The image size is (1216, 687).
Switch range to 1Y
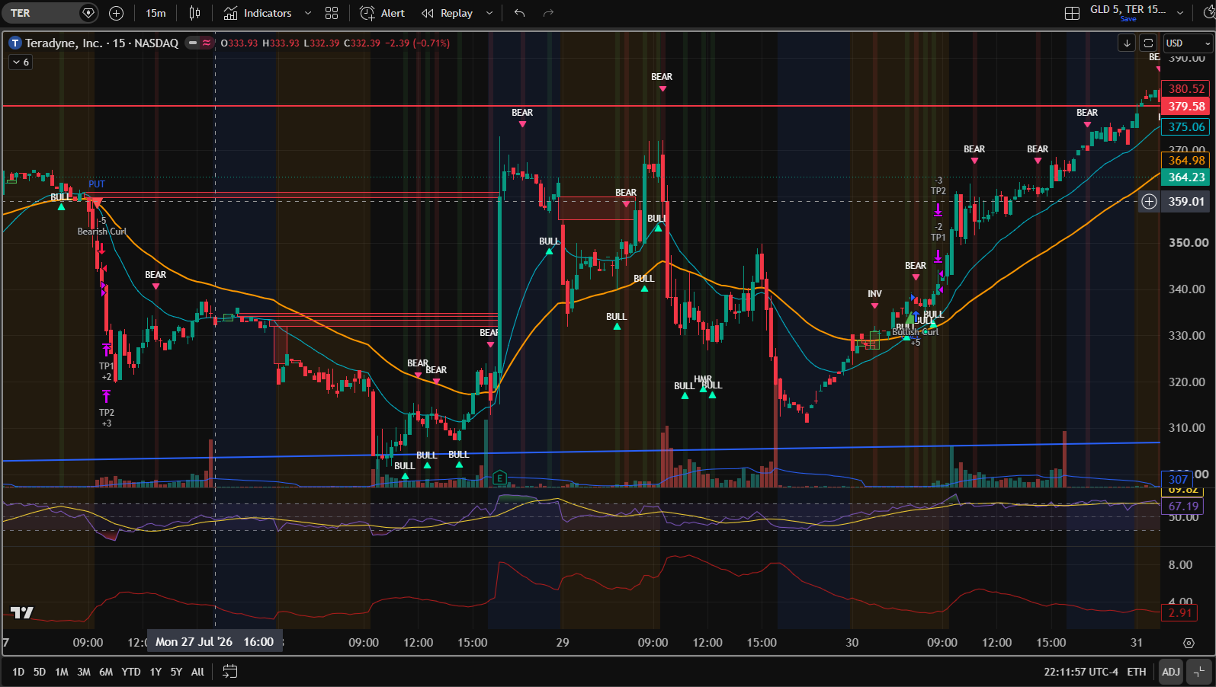point(156,672)
